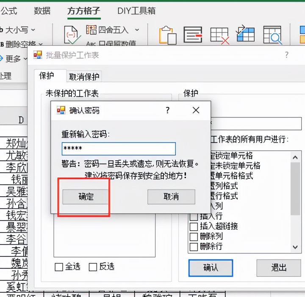Click the help question mark in 确认密码 dialog
Screen dimensions: 305x297
[168, 110]
